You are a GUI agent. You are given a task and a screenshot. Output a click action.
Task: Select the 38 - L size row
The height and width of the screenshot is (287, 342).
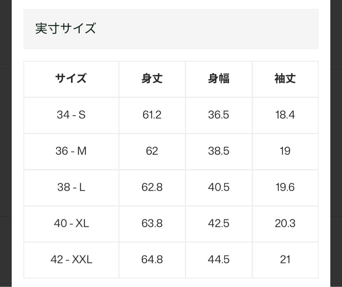tap(171, 187)
